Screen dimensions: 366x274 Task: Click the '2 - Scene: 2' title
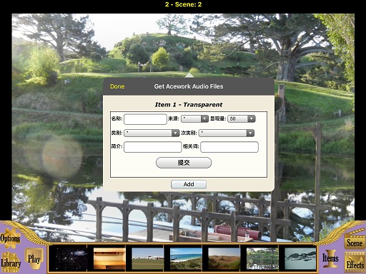pos(183,4)
